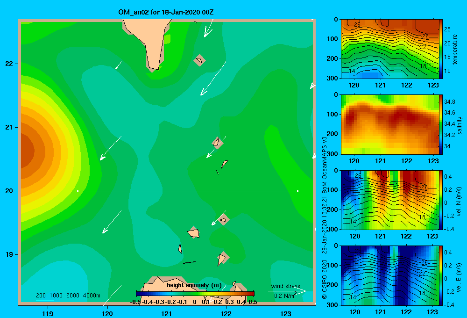Click longitude label 123 below main map

[x=286, y=314]
